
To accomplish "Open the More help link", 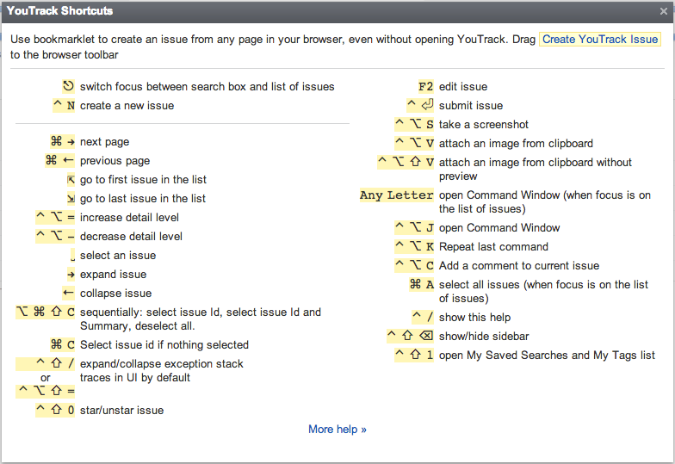I will [x=337, y=430].
